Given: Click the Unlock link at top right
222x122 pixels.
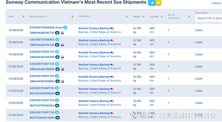Looking at the screenshot, I should click(216, 3).
